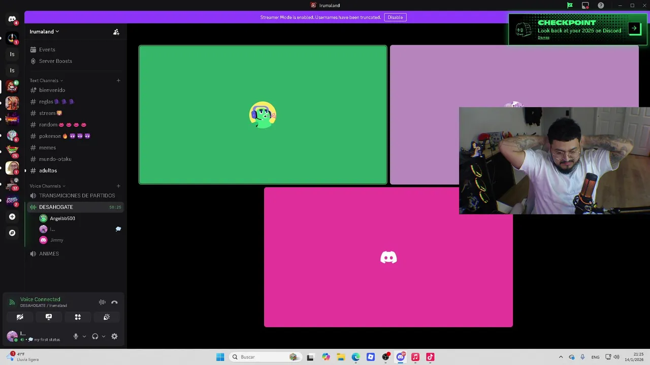The width and height of the screenshot is (650, 365).
Task: Open the reglas channel
Action: (x=75, y=102)
